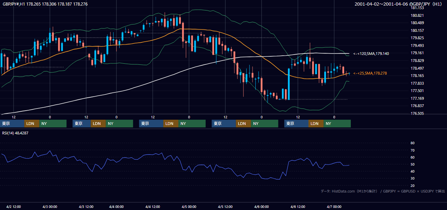
Task: Click the rightmost LDN session block
Action: tap(316, 124)
